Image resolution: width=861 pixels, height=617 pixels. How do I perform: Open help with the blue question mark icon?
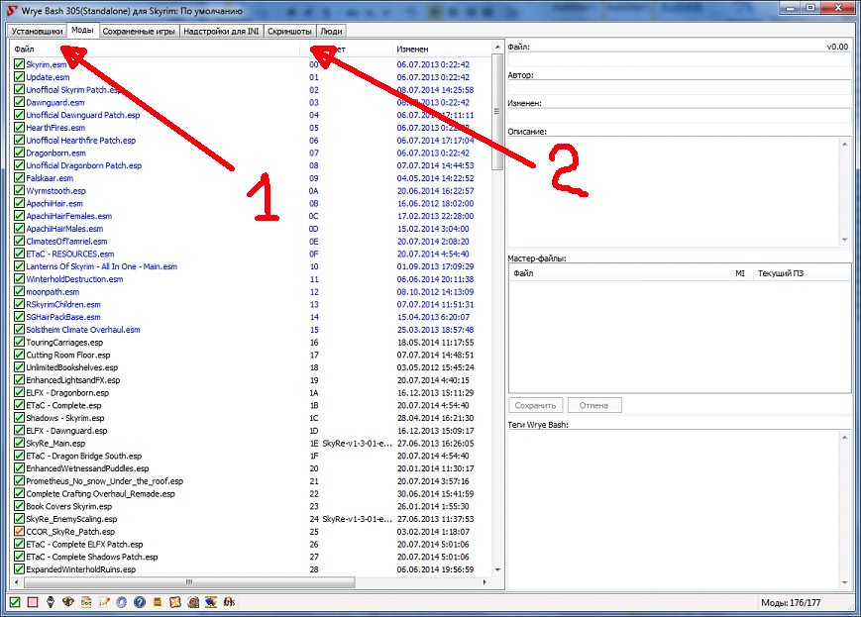tap(140, 602)
